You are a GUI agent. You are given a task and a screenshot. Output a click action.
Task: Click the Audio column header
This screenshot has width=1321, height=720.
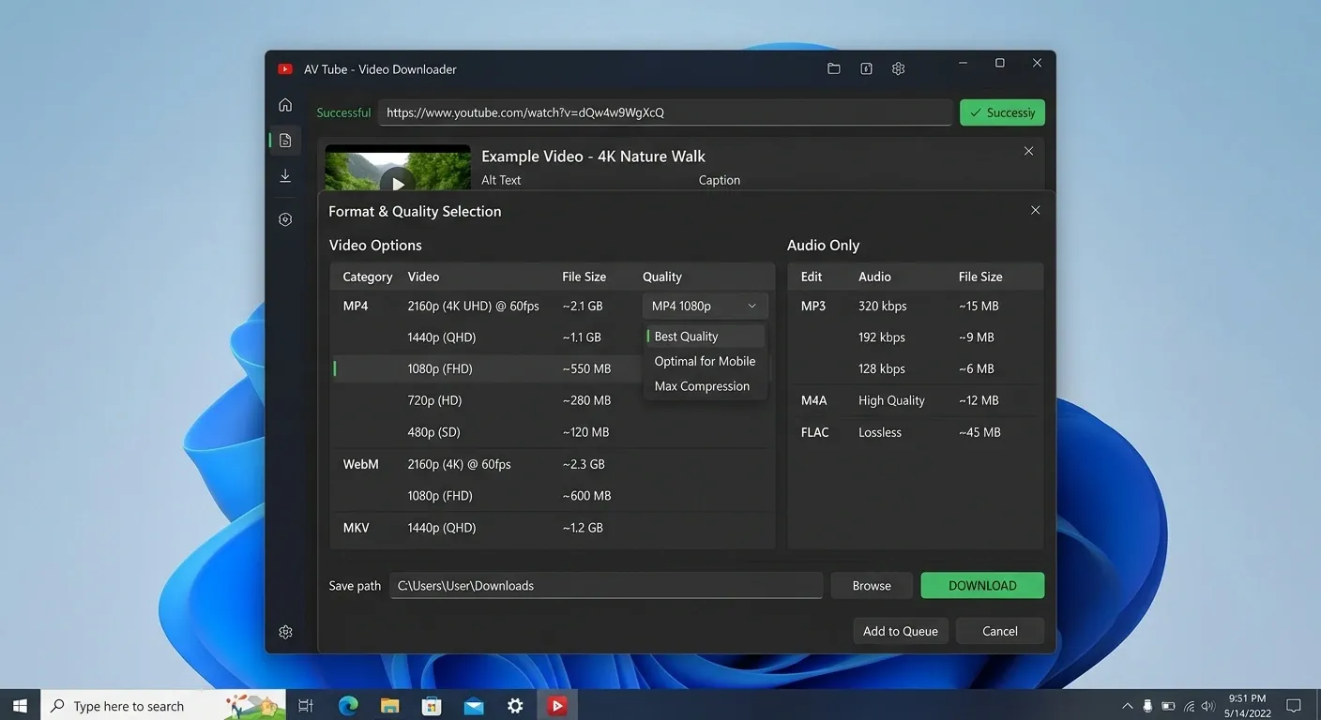874,277
